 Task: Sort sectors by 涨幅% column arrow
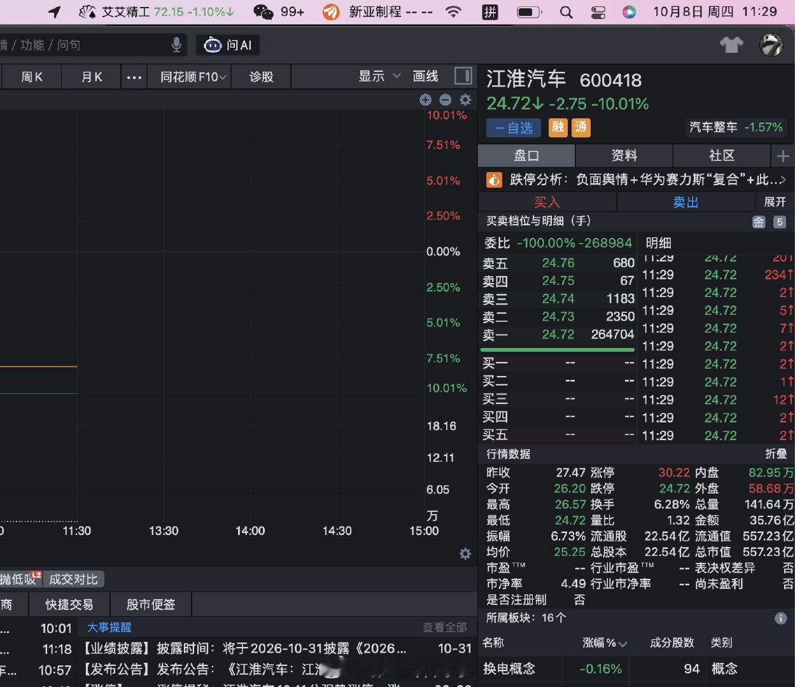point(623,644)
